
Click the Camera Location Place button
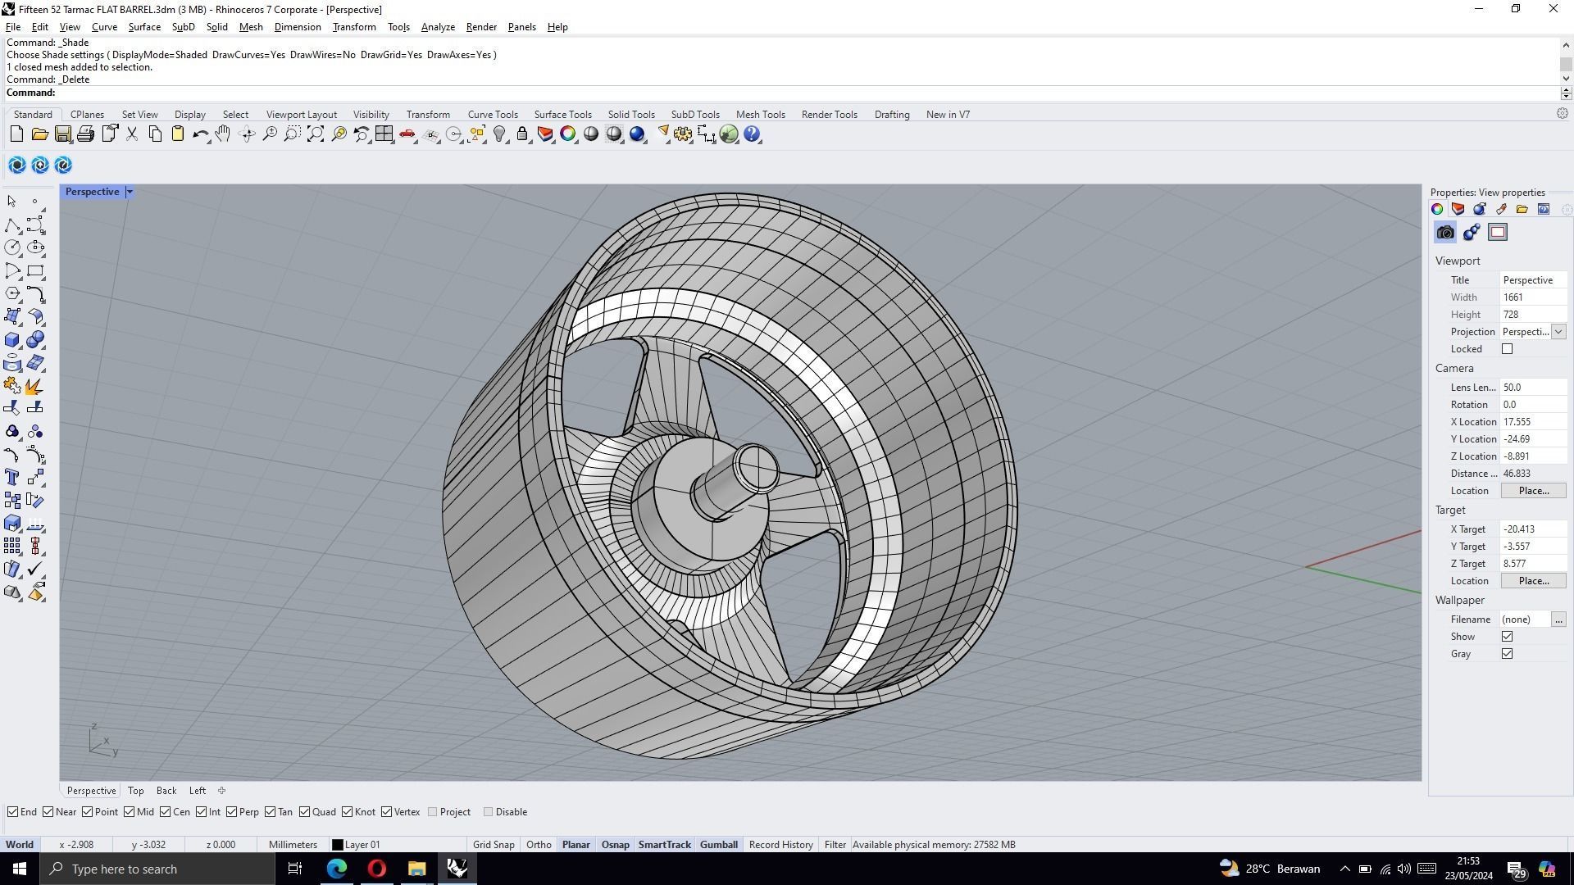click(1533, 491)
